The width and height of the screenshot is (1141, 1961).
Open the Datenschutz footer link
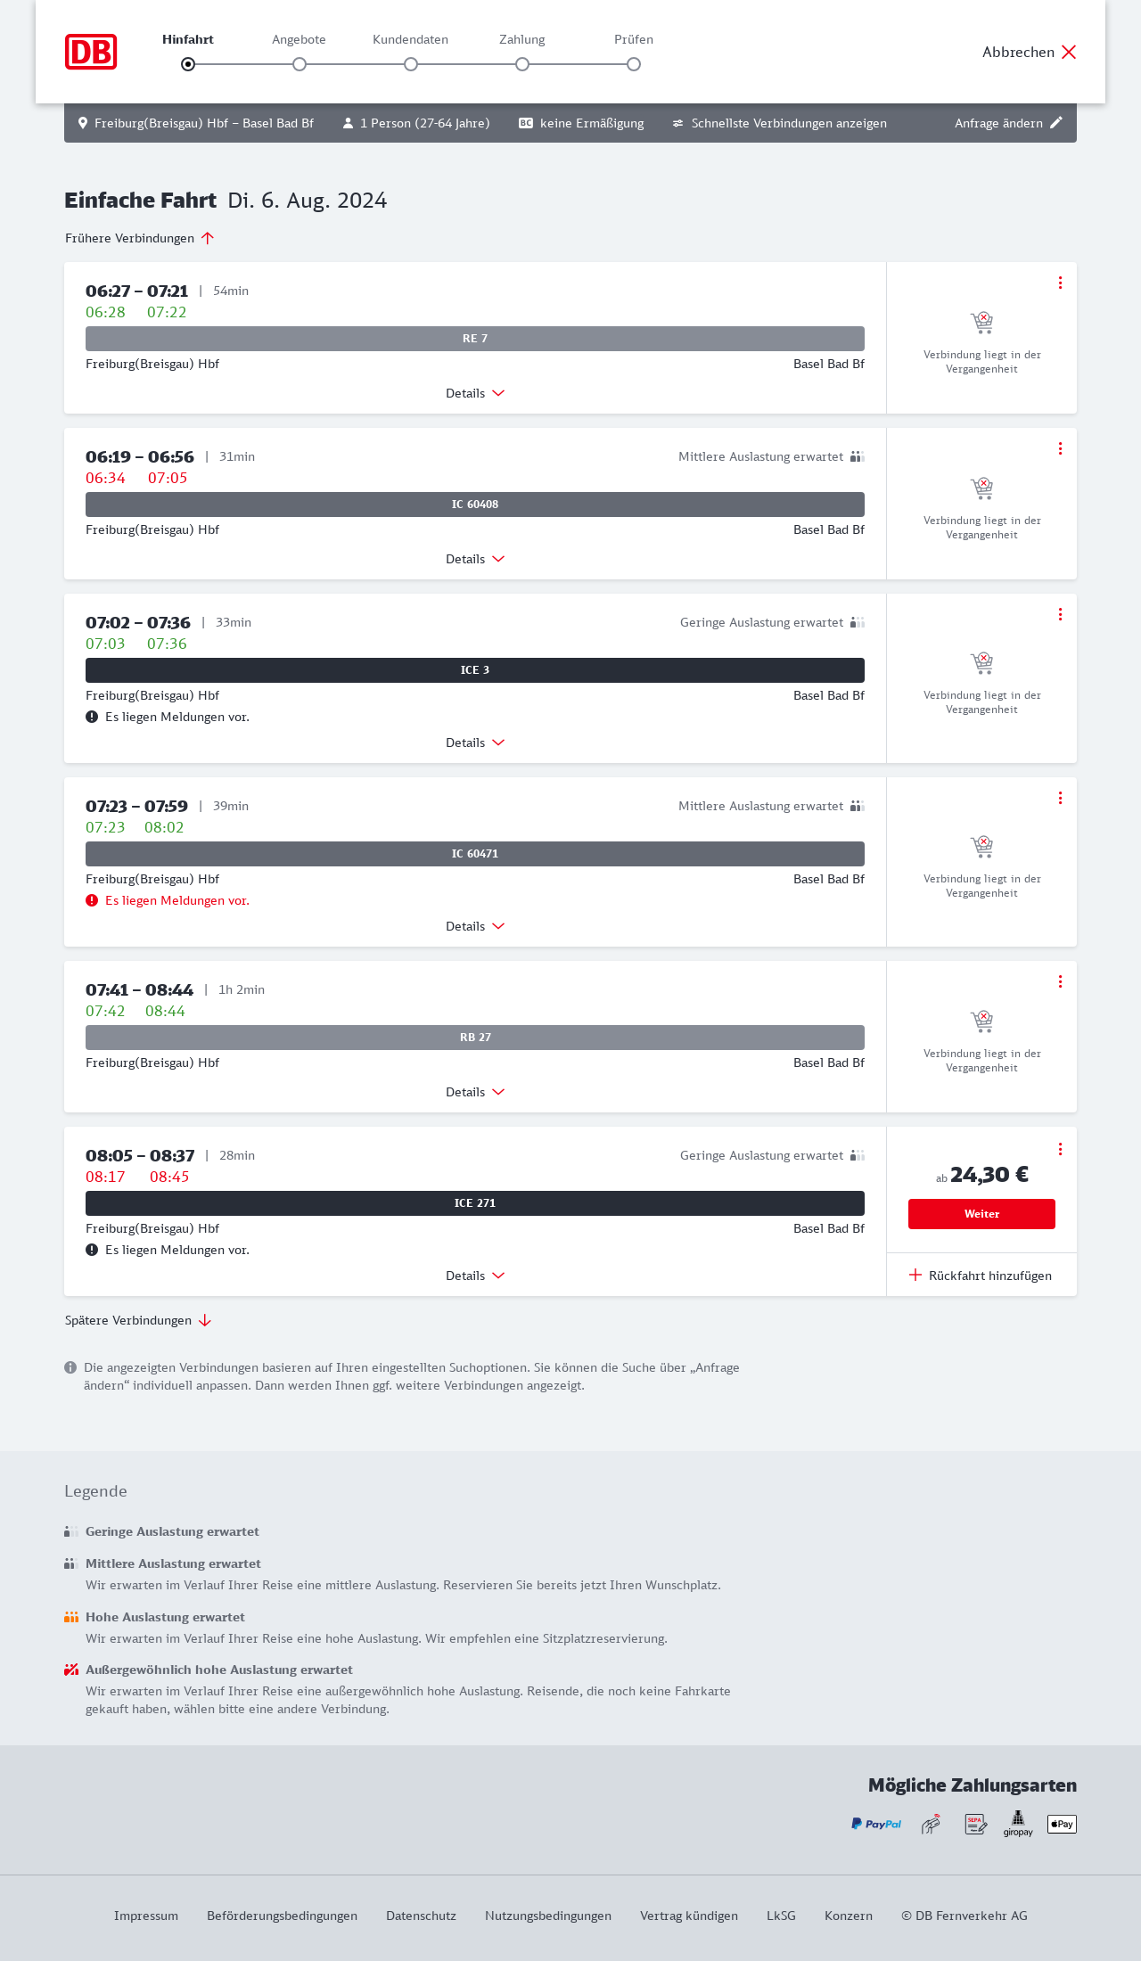point(421,1916)
